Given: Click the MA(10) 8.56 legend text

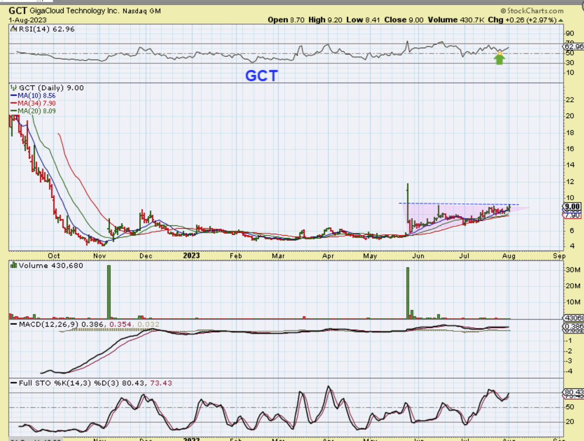Looking at the screenshot, I should pyautogui.click(x=36, y=96).
